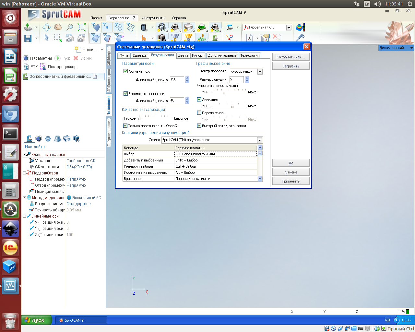The height and width of the screenshot is (332, 415).
Task: Click the blue gear icon in panel
Action: (48, 139)
